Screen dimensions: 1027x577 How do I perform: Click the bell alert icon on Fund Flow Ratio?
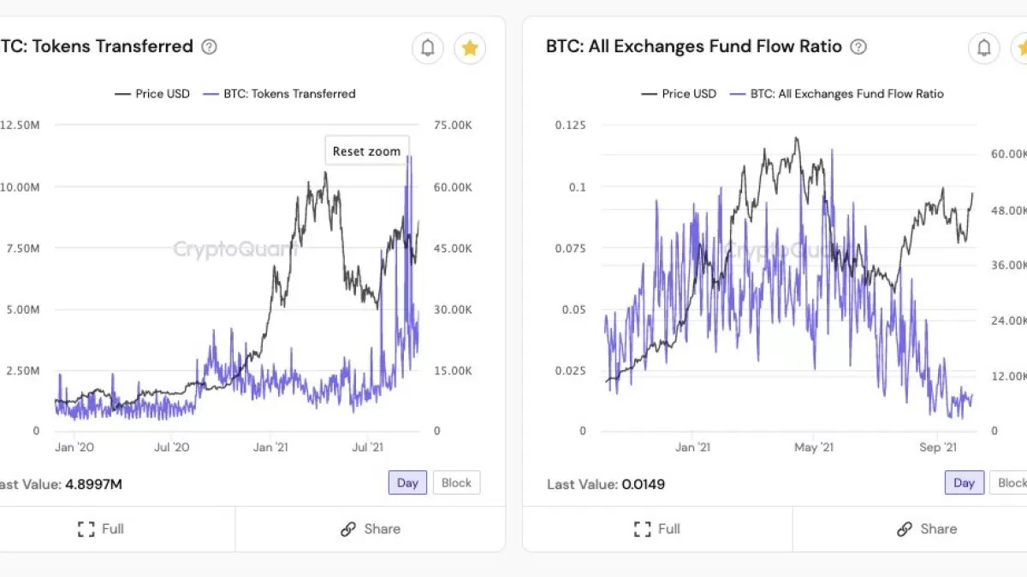[x=984, y=48]
